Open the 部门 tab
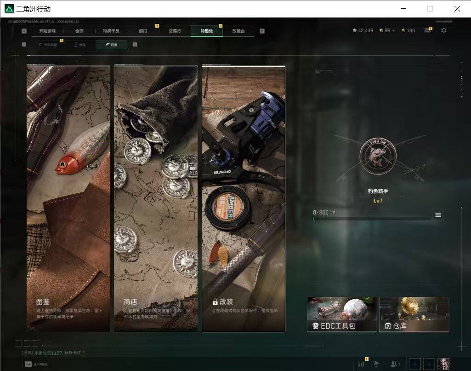The width and height of the screenshot is (471, 371). point(143,31)
